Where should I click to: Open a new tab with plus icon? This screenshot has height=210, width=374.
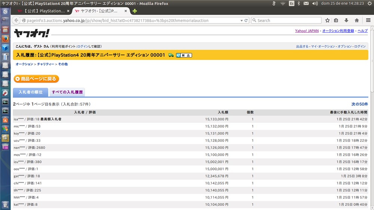point(135,11)
